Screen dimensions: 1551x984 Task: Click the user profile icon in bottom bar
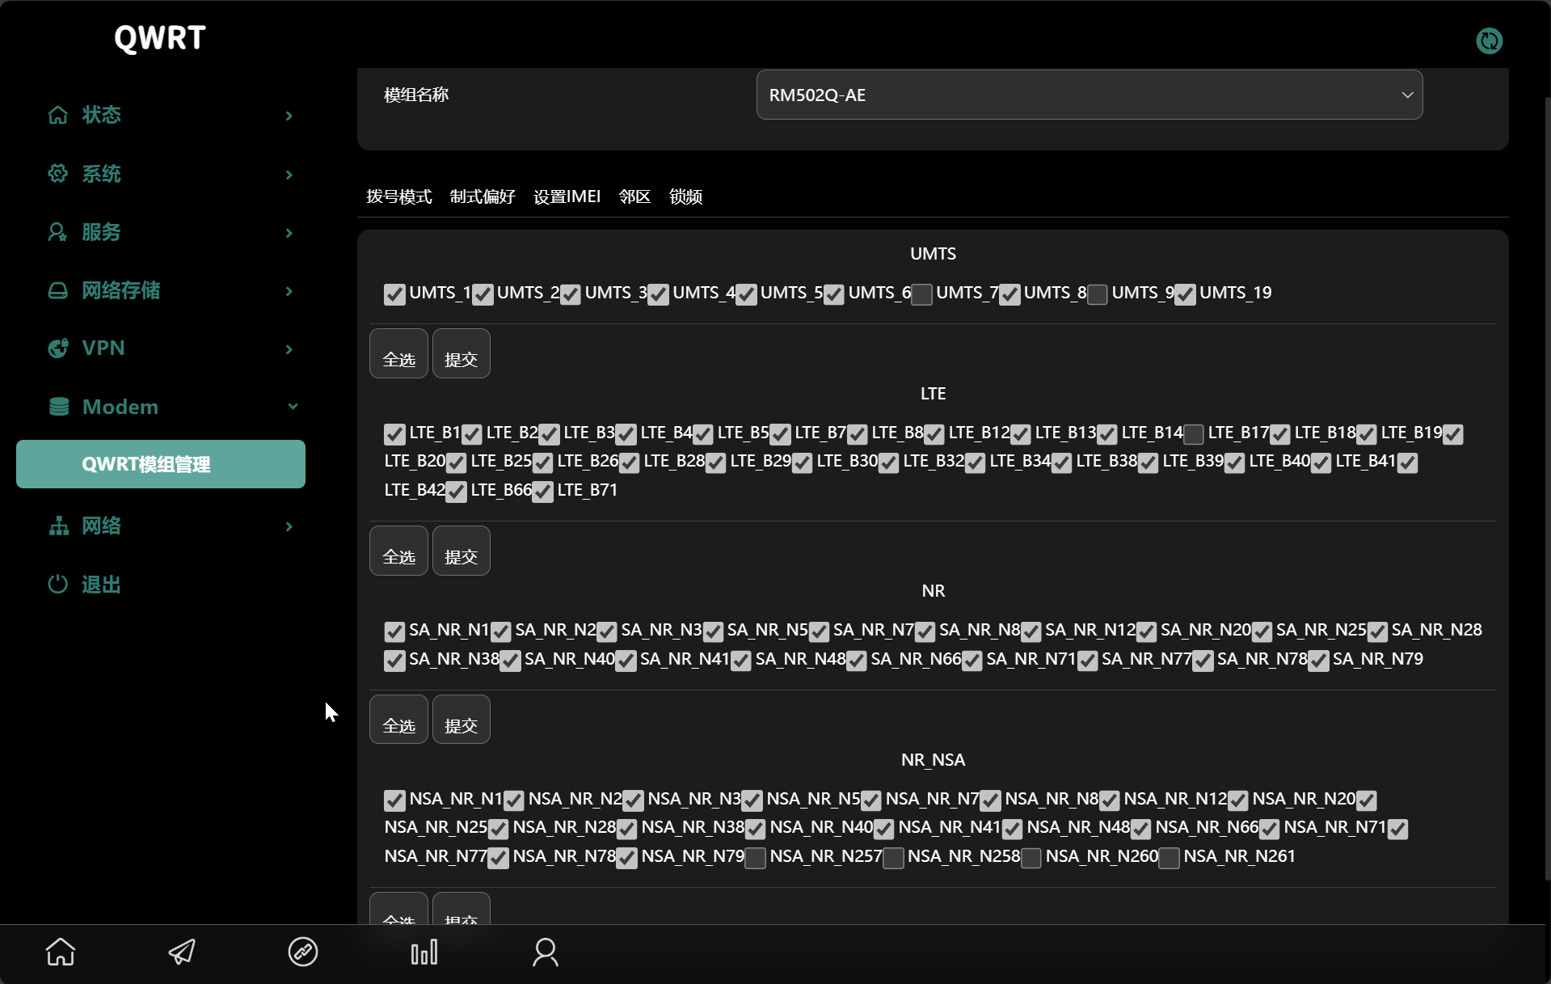546,952
